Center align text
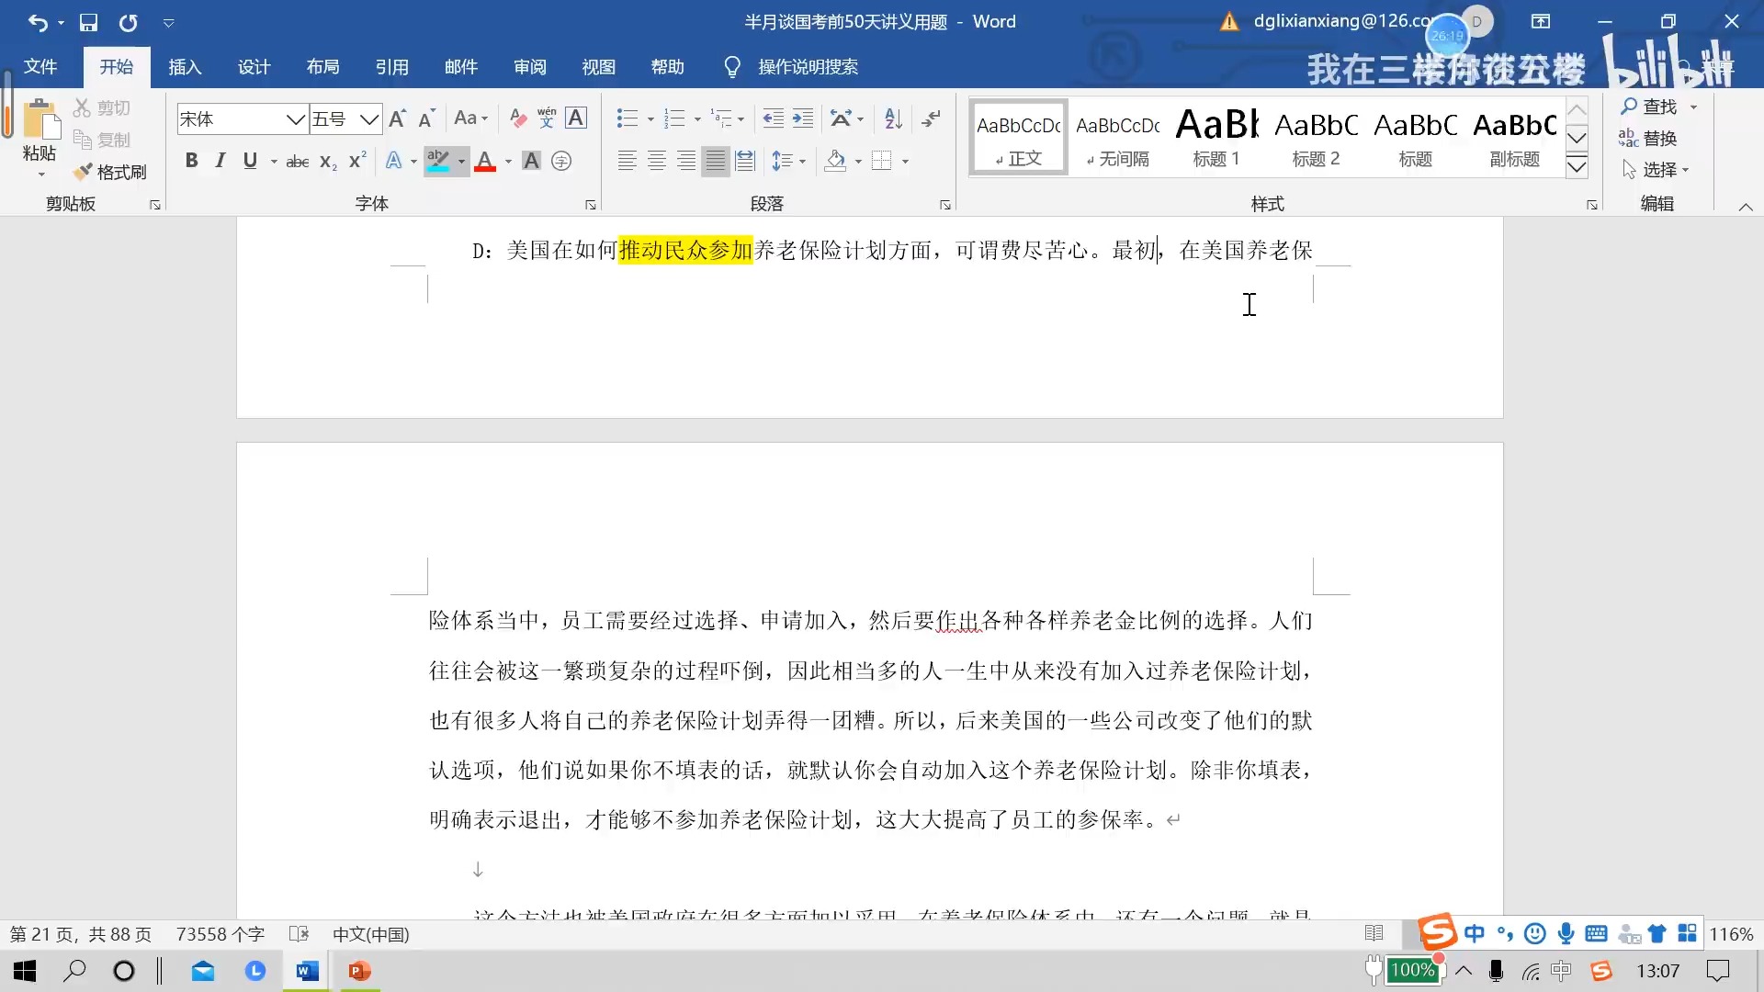1764x992 pixels. [657, 161]
